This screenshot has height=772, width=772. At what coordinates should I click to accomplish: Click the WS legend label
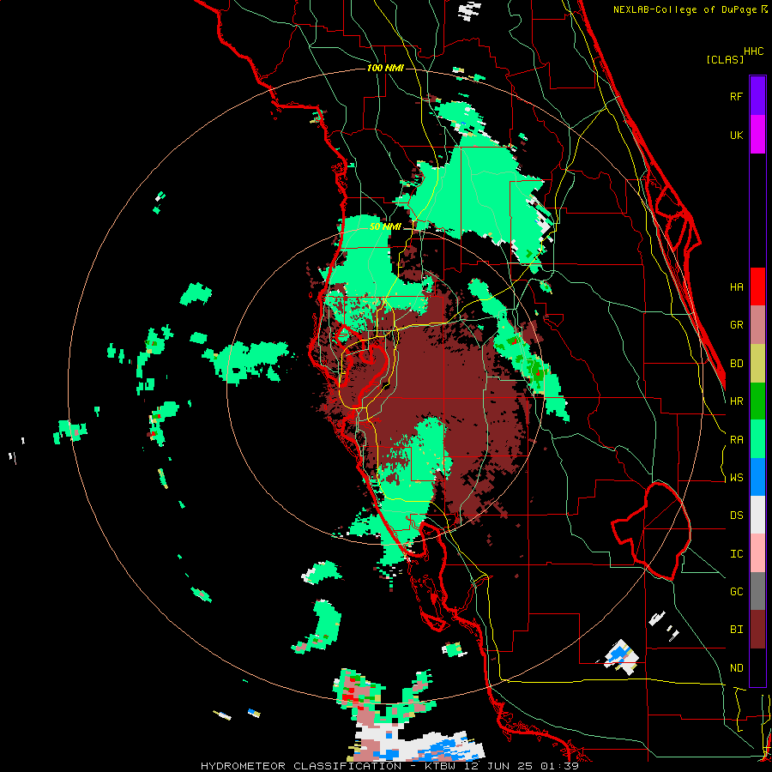(736, 477)
